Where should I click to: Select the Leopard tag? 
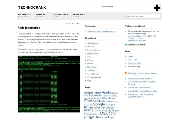click(110, 108)
